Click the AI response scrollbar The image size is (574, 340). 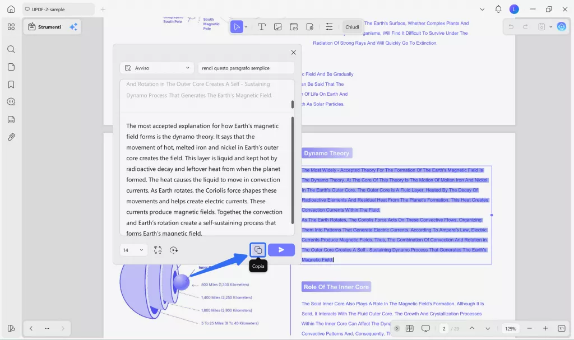[292, 170]
